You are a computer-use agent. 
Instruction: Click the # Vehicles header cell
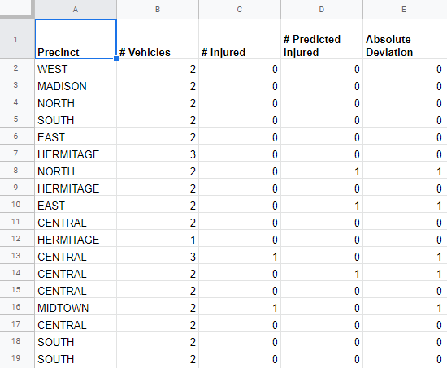pyautogui.click(x=158, y=39)
